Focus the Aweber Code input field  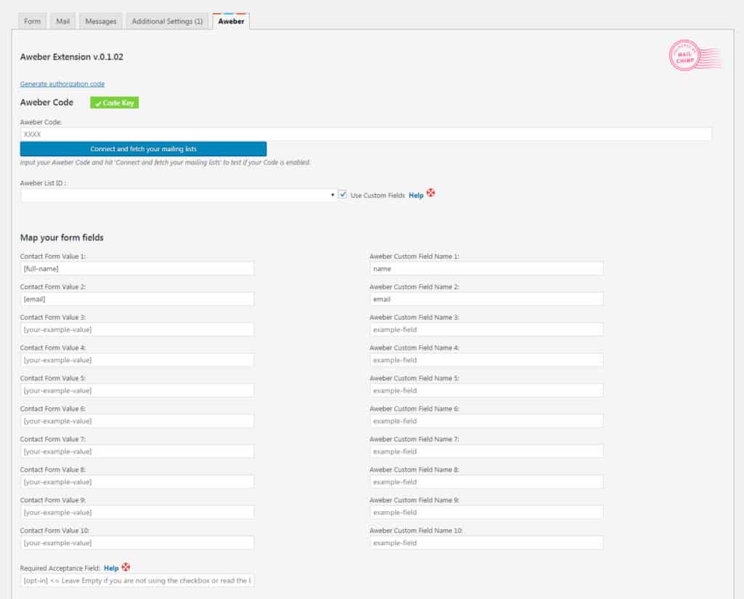pos(365,134)
